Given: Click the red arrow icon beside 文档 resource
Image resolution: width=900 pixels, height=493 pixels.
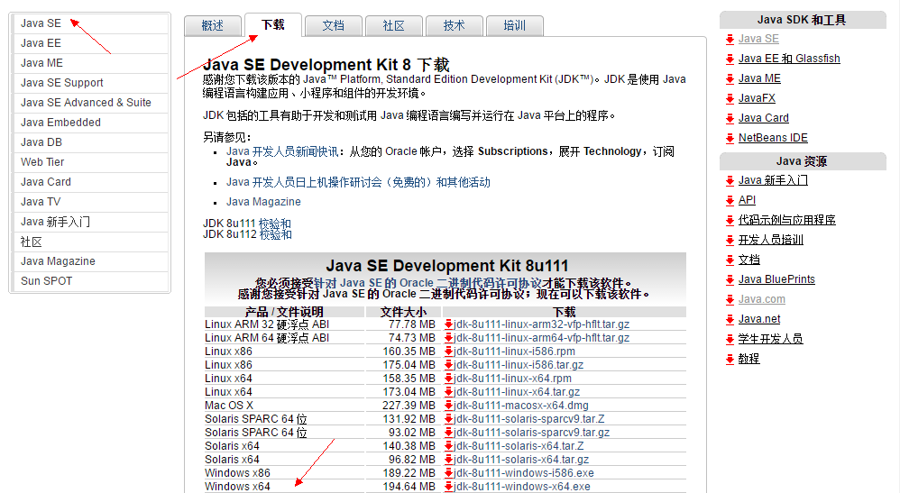Looking at the screenshot, I should coord(730,260).
